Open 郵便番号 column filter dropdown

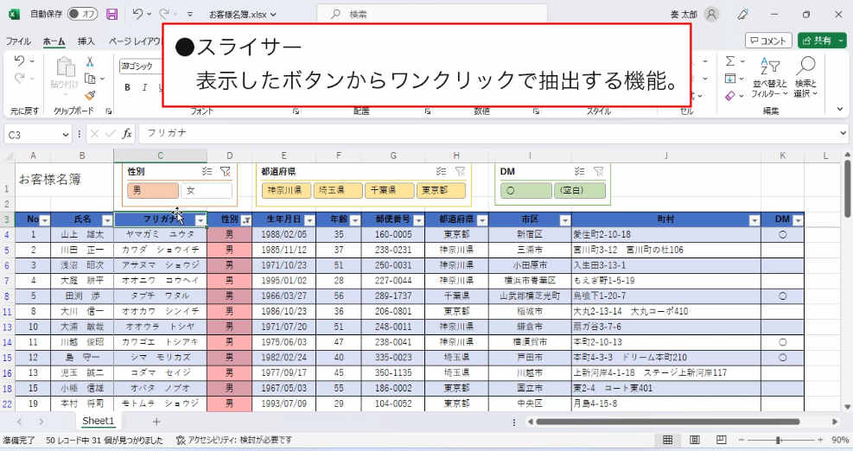418,220
